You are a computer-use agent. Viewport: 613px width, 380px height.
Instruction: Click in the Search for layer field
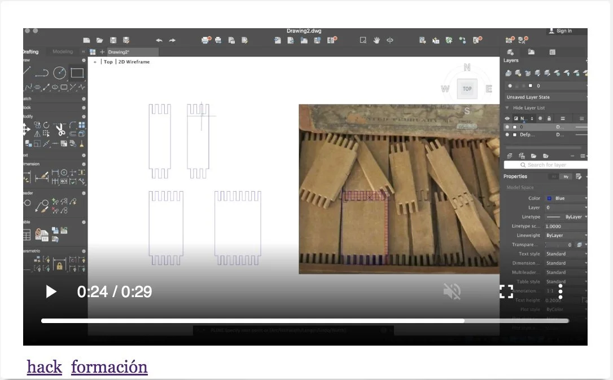(546, 165)
